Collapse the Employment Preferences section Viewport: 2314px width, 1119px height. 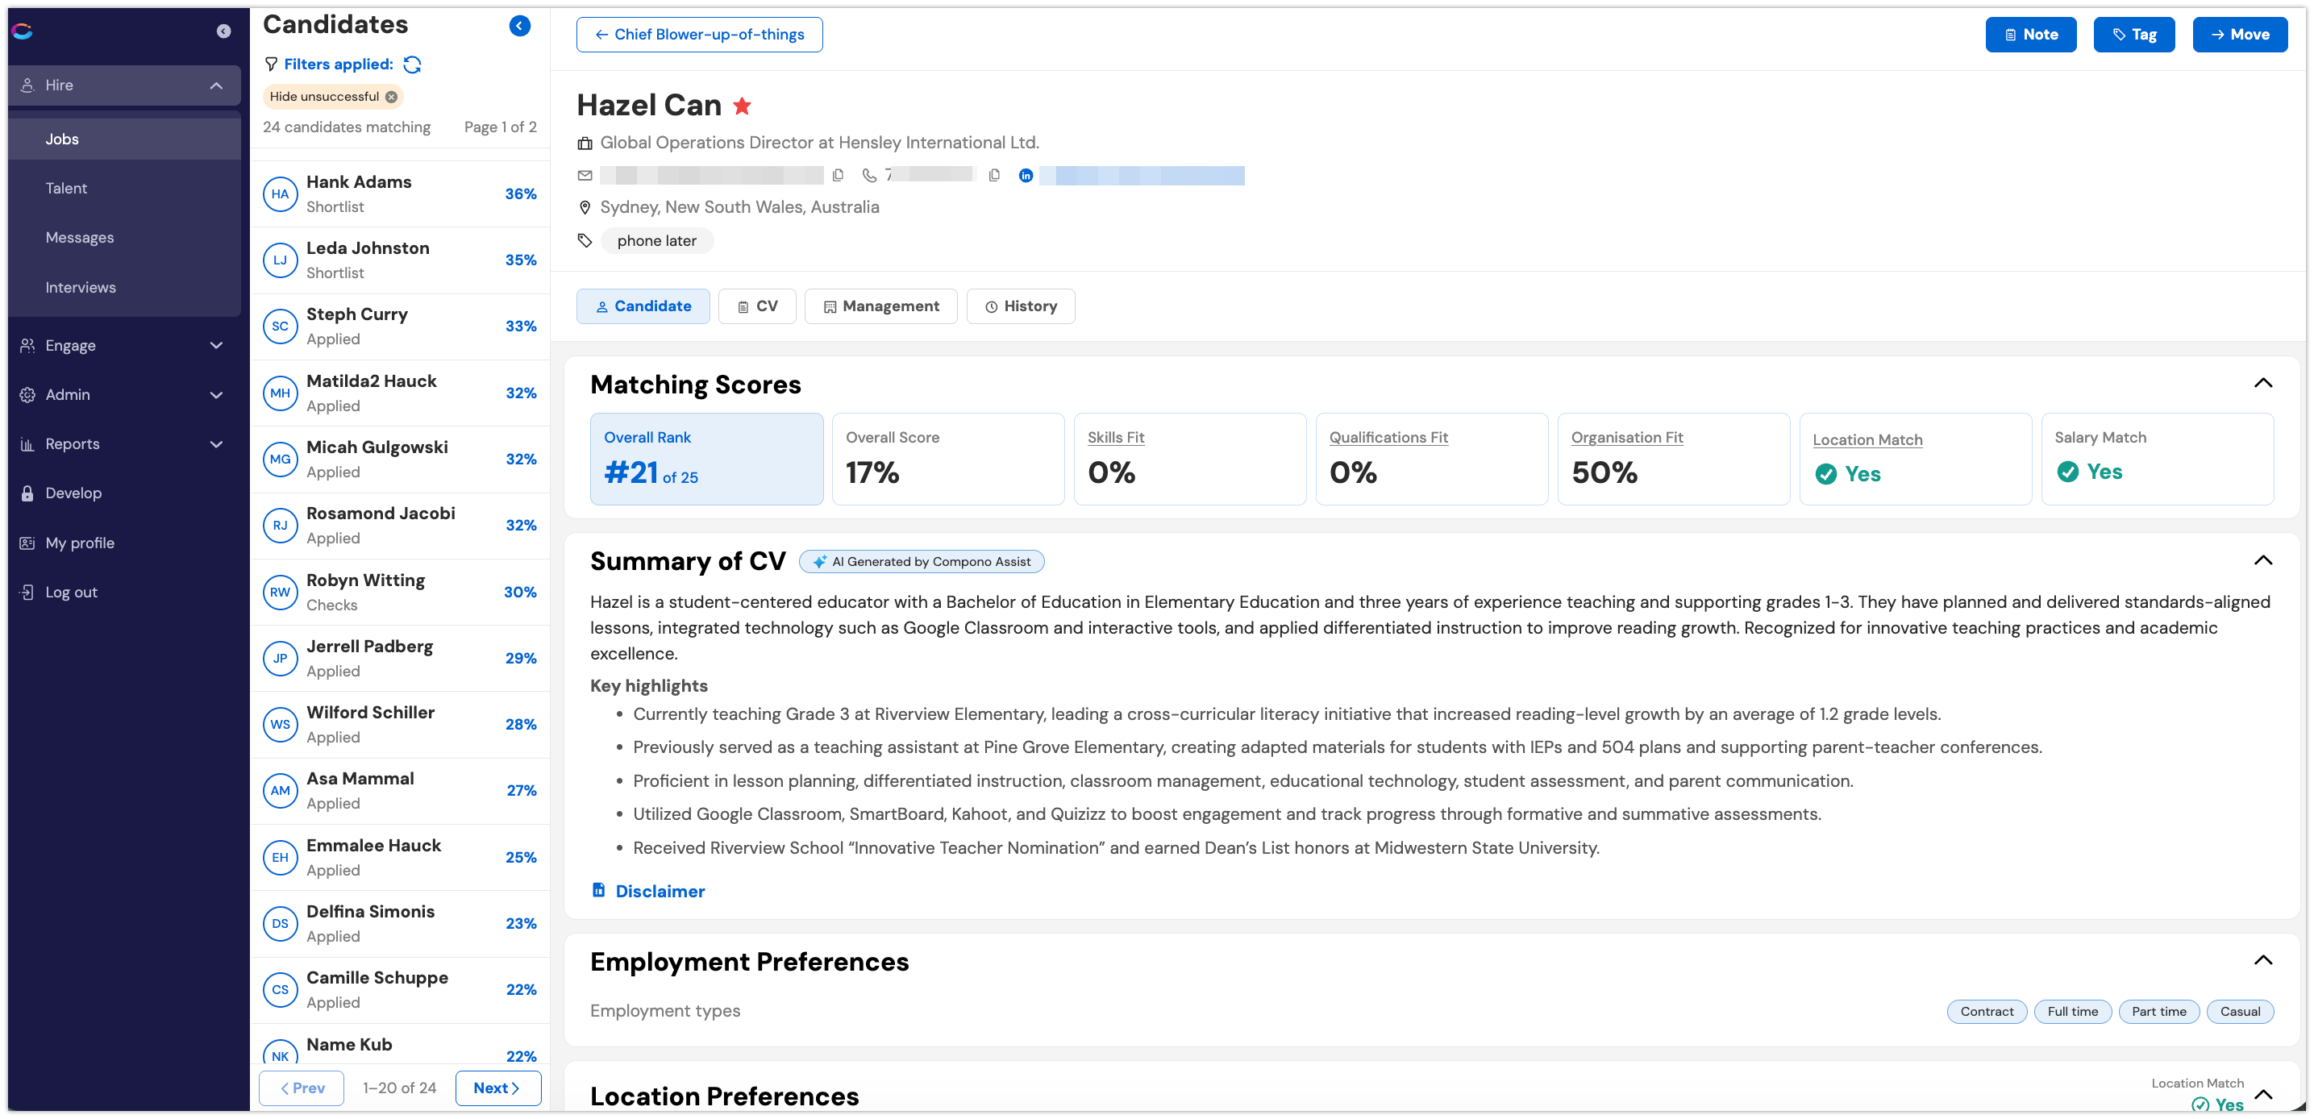pos(2262,961)
